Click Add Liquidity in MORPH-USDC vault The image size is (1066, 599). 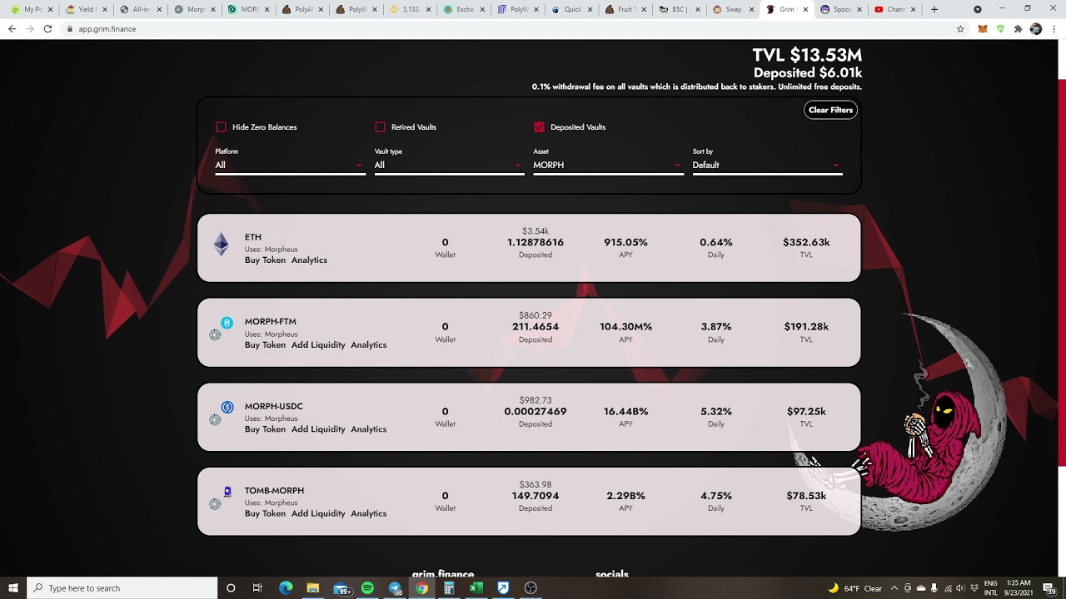pyautogui.click(x=318, y=429)
